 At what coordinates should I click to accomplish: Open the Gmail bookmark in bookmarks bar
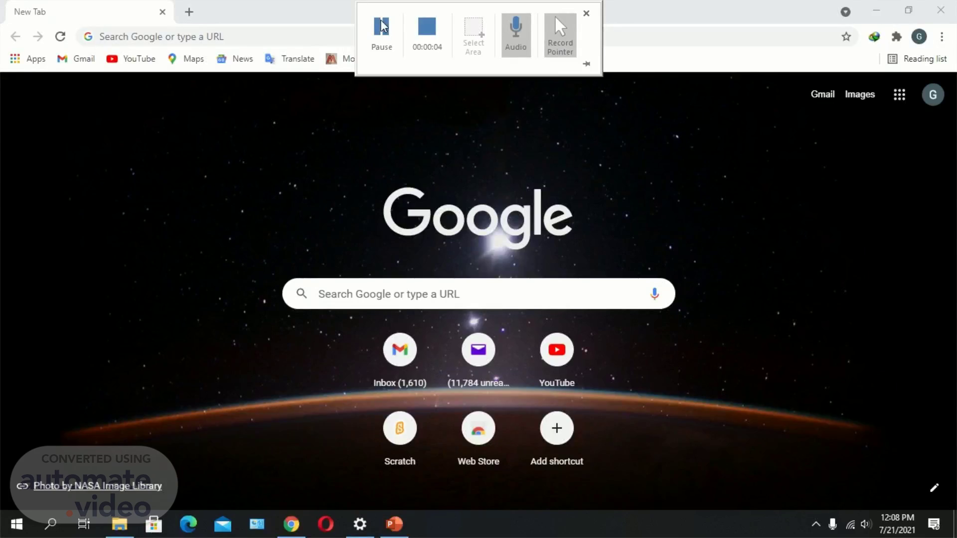[76, 59]
